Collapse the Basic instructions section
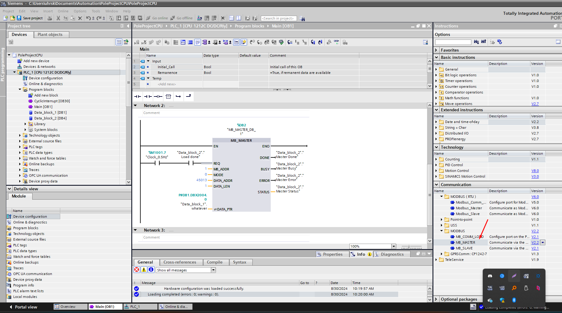Screen dimensions: 562x313 pos(436,57)
